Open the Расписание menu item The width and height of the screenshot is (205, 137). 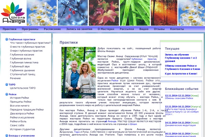(x=52, y=29)
